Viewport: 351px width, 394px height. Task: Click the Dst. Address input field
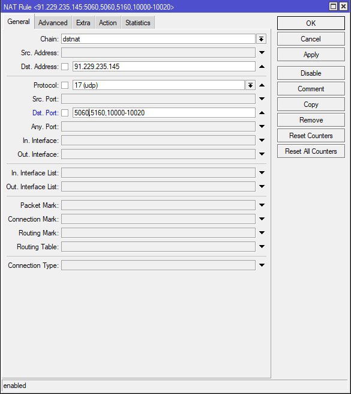[x=164, y=67]
